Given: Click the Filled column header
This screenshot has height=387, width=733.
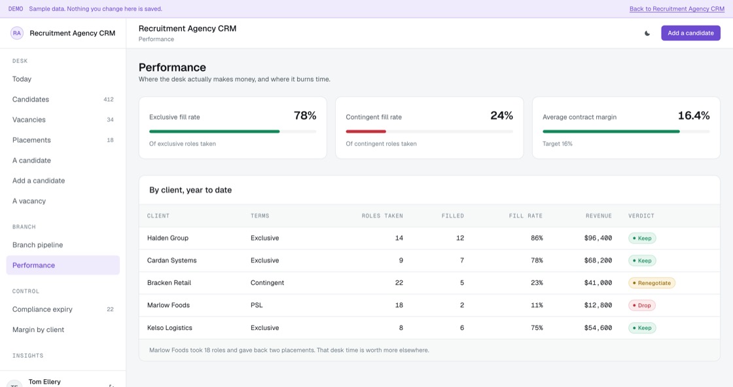Looking at the screenshot, I should click(x=453, y=215).
